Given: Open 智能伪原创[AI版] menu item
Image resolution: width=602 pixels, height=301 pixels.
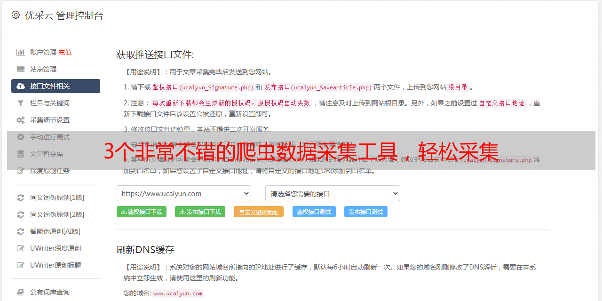Looking at the screenshot, I should 55,231.
